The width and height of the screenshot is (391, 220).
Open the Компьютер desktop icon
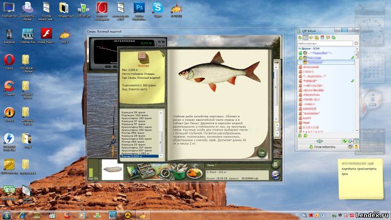tap(9, 10)
